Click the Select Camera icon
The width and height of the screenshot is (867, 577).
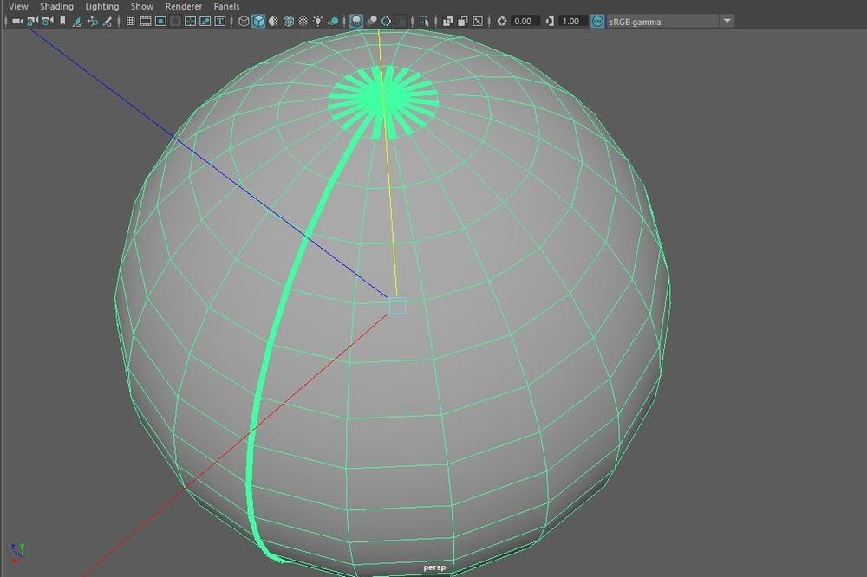pyautogui.click(x=17, y=21)
